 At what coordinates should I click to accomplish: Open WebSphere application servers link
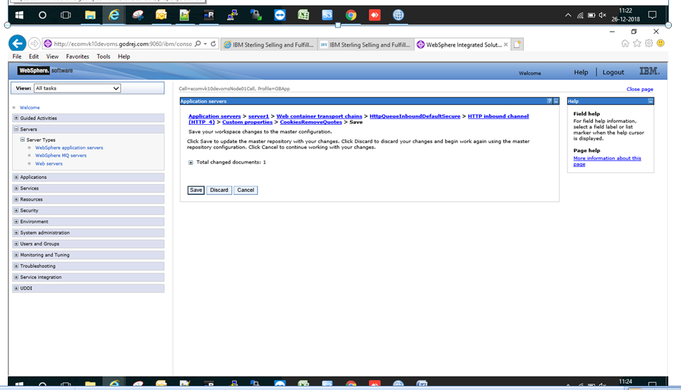[x=69, y=147]
